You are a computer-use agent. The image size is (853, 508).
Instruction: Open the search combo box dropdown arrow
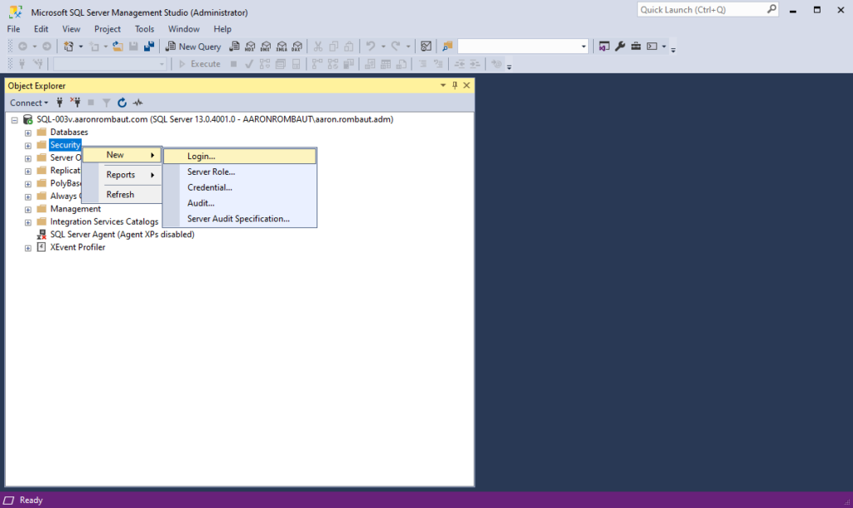[x=584, y=47]
